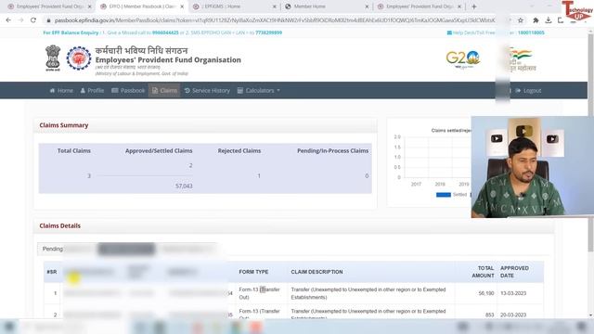Select the Pending claims tab
The height and width of the screenshot is (334, 594).
52,249
